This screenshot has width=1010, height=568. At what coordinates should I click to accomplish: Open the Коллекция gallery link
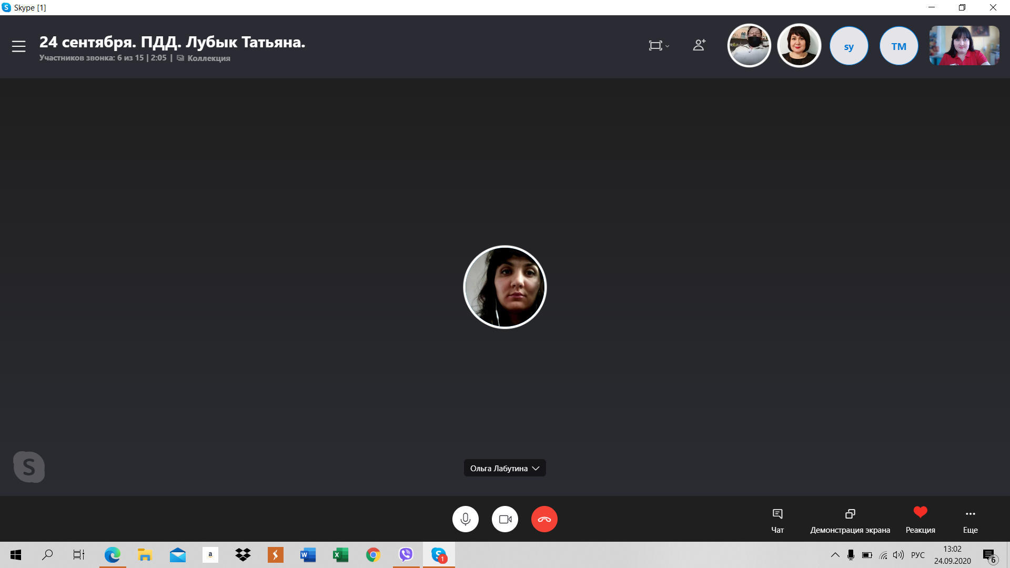pos(208,58)
